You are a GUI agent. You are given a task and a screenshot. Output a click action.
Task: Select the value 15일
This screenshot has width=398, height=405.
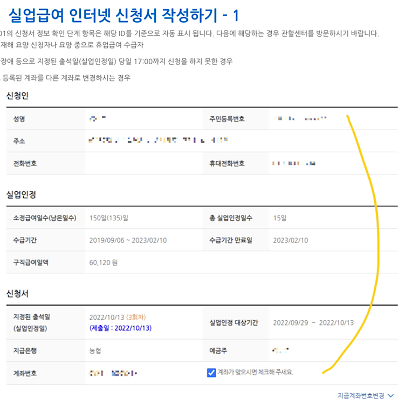[x=280, y=218]
